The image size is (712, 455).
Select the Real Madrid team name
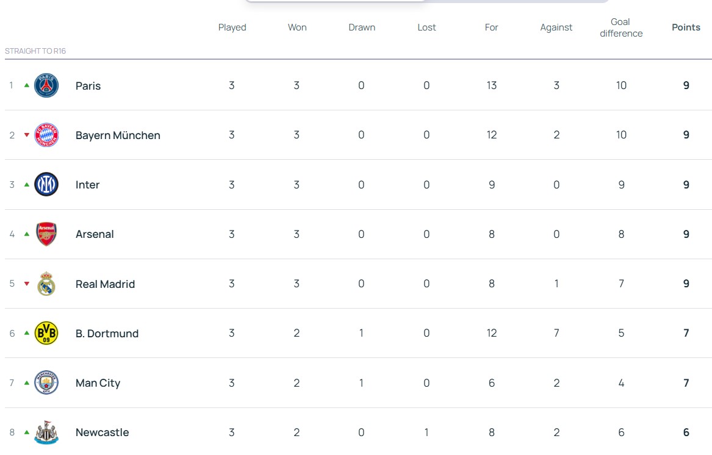coord(105,284)
